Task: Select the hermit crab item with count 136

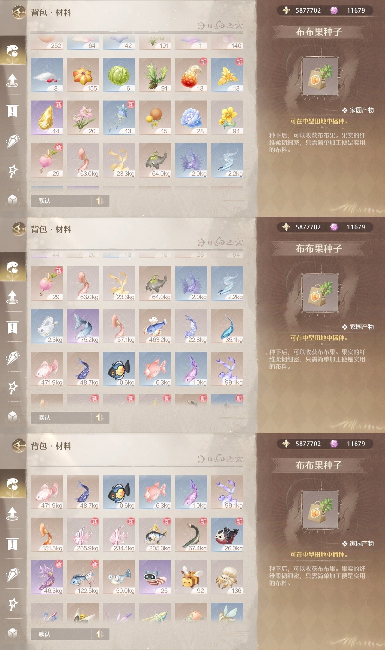Action: click(x=227, y=577)
